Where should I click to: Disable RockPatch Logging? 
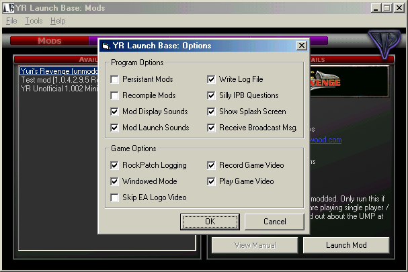click(115, 165)
